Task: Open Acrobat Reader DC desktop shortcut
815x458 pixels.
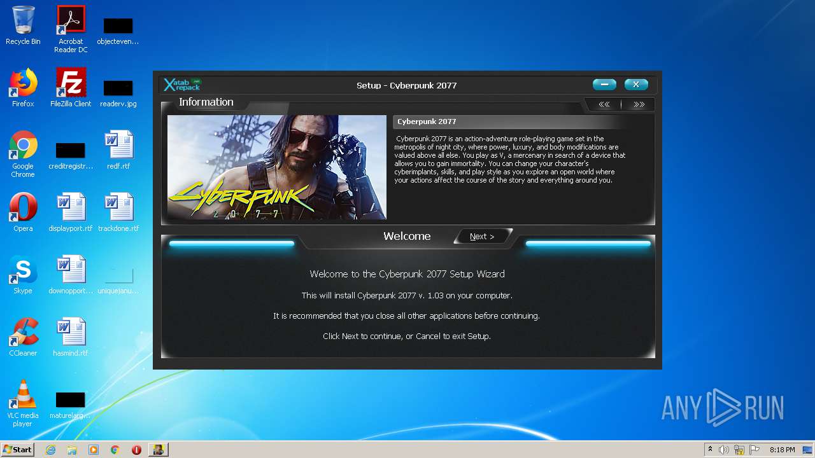Action: [x=71, y=29]
